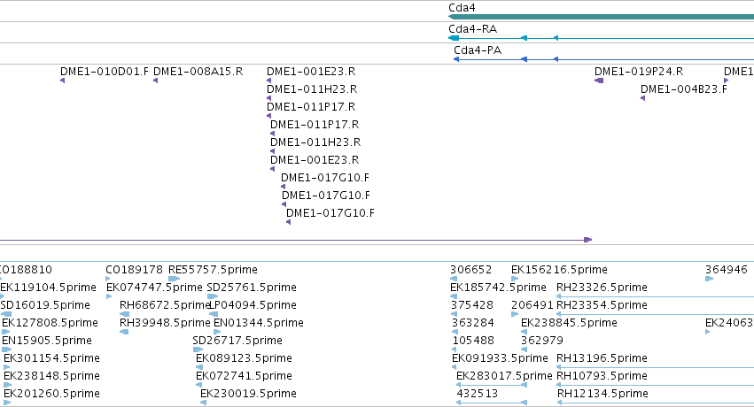Screen dimensions: 754x407
Task: Click the DME1-019P24.R label
Action: tap(639, 72)
